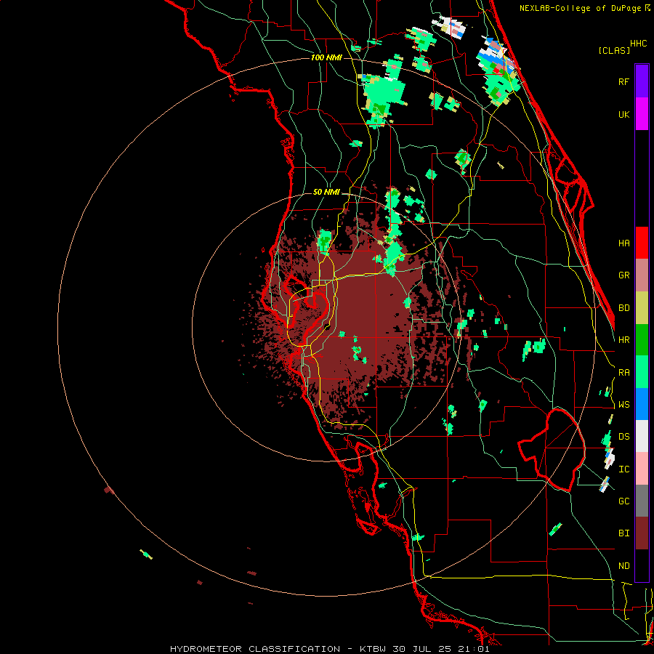Click the 'NEXLAB-College of DuPage' credit text
654x654 pixels.
click(580, 8)
